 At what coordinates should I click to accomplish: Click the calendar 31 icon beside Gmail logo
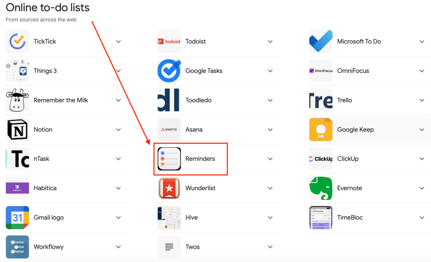pyautogui.click(x=17, y=217)
